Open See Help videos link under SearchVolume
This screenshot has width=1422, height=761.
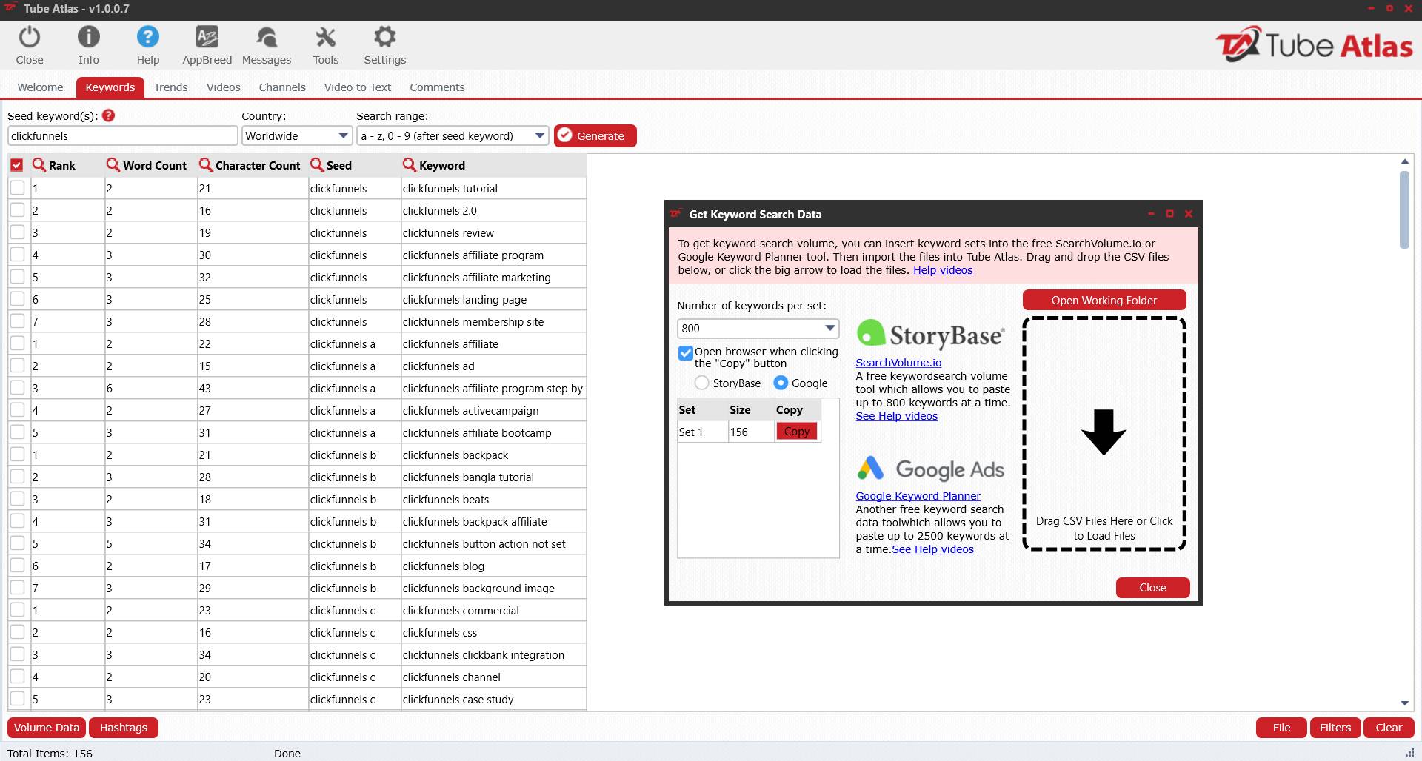coord(896,416)
